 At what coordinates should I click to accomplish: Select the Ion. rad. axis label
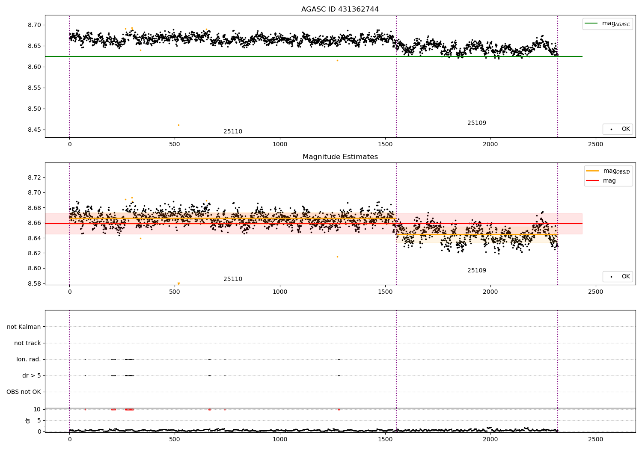[29, 359]
